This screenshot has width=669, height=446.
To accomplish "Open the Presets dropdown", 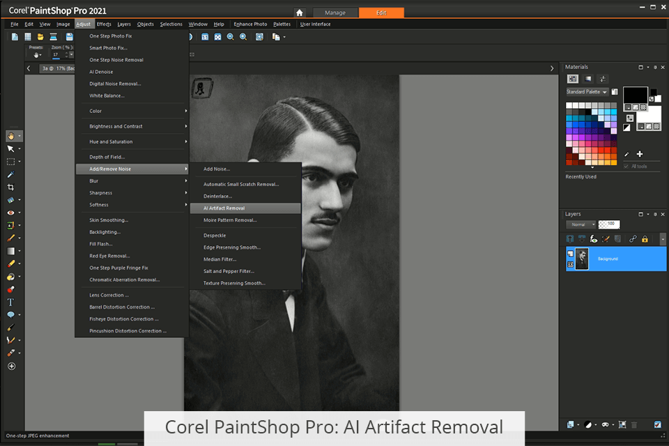I will click(37, 55).
